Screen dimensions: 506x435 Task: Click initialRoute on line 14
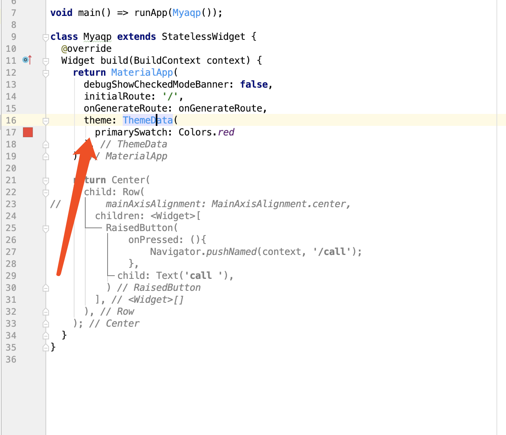[117, 96]
